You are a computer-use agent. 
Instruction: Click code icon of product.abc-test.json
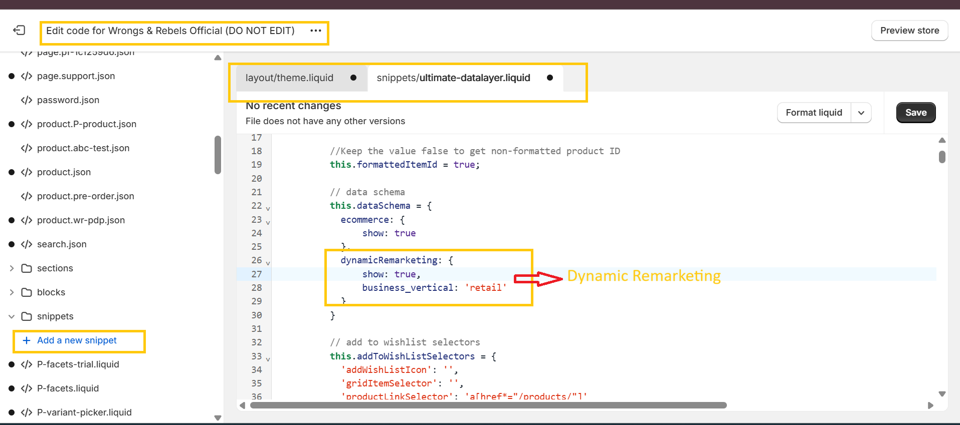[x=27, y=148]
